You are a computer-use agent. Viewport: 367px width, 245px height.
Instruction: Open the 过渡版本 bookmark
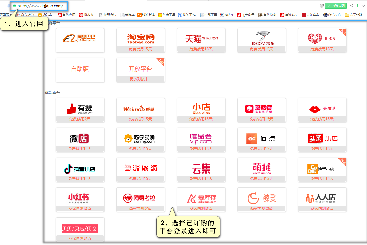146,15
